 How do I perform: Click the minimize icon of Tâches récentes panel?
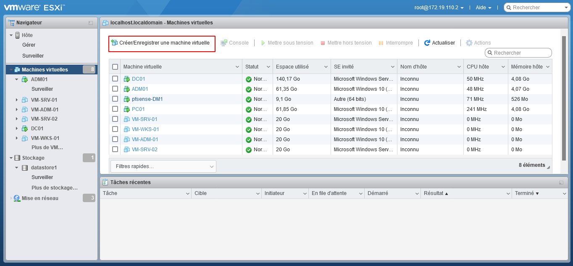click(x=561, y=182)
